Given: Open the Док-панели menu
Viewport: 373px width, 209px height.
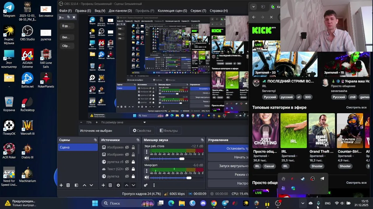Looking at the screenshot, I should tap(120, 11).
